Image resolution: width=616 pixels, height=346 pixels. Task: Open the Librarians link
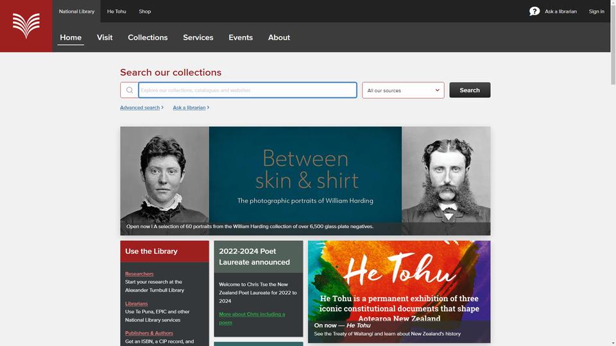pyautogui.click(x=136, y=304)
